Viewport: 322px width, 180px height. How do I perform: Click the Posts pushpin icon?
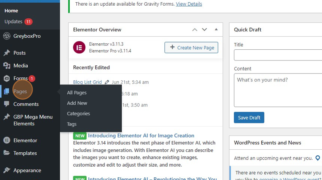click(7, 53)
